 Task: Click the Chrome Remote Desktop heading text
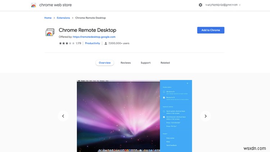pos(87,30)
